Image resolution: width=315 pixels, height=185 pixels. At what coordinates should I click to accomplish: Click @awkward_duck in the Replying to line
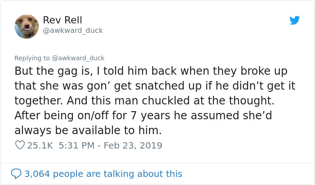78,58
